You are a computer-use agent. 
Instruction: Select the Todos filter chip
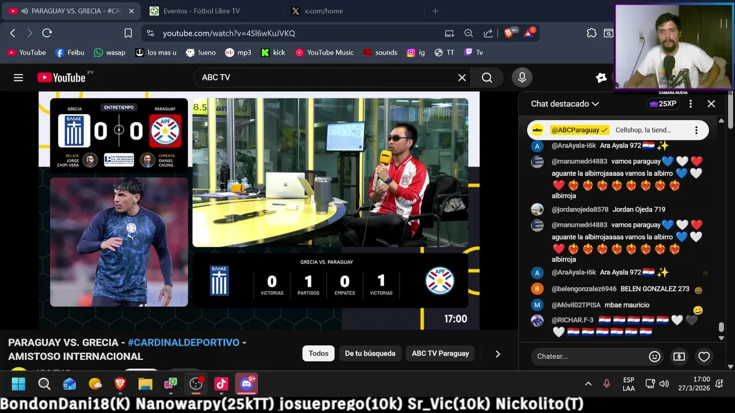point(319,353)
